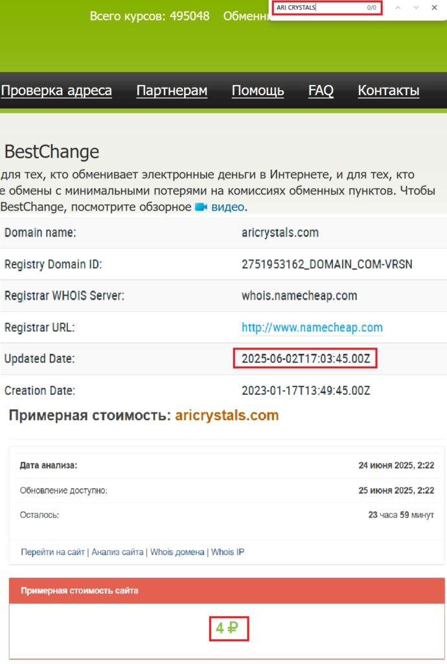
Task: Click the Перейти на сайт link
Action: [52, 552]
